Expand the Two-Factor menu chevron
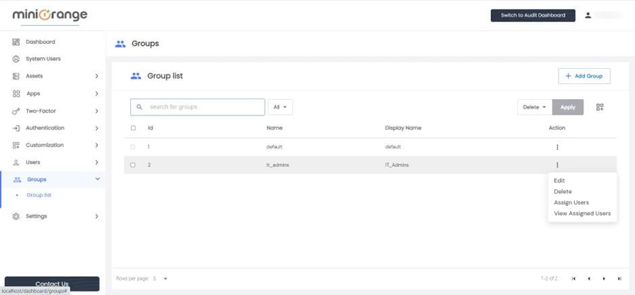This screenshot has width=635, height=295. point(97,111)
